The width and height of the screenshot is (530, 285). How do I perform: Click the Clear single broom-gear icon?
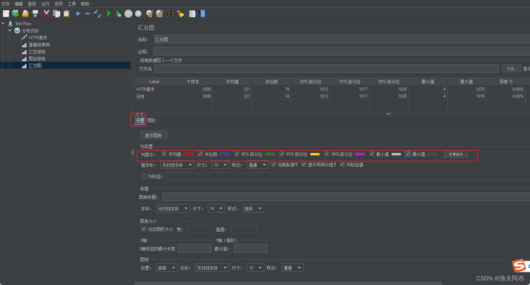click(149, 14)
